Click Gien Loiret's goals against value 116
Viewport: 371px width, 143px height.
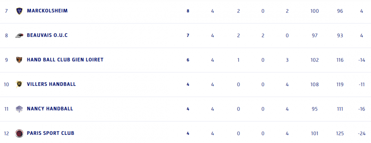pyautogui.click(x=340, y=60)
